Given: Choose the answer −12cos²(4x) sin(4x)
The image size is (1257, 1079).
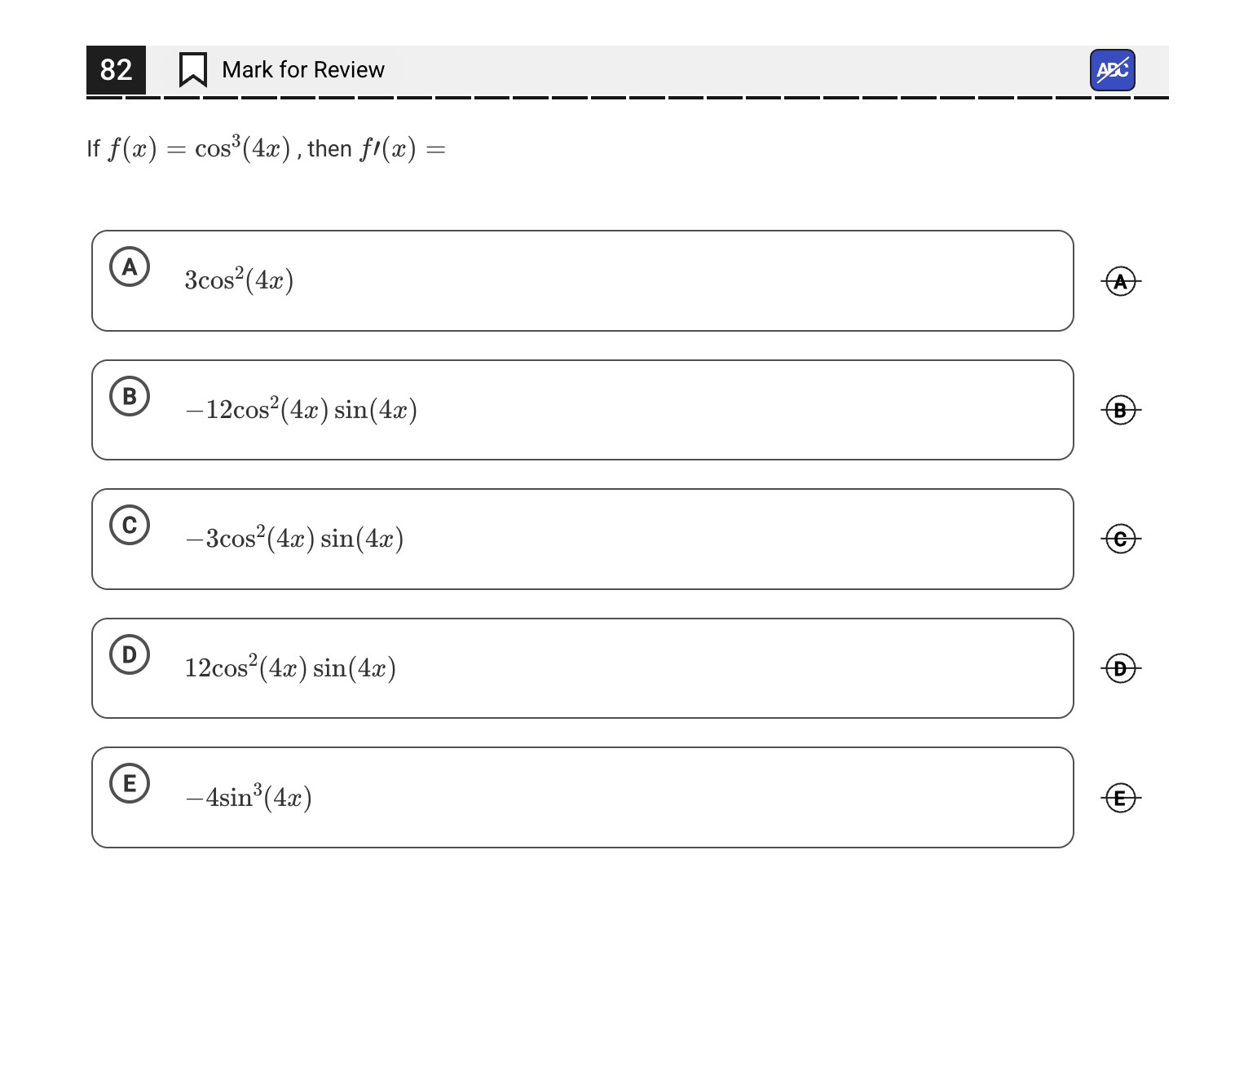Looking at the screenshot, I should click(302, 409).
